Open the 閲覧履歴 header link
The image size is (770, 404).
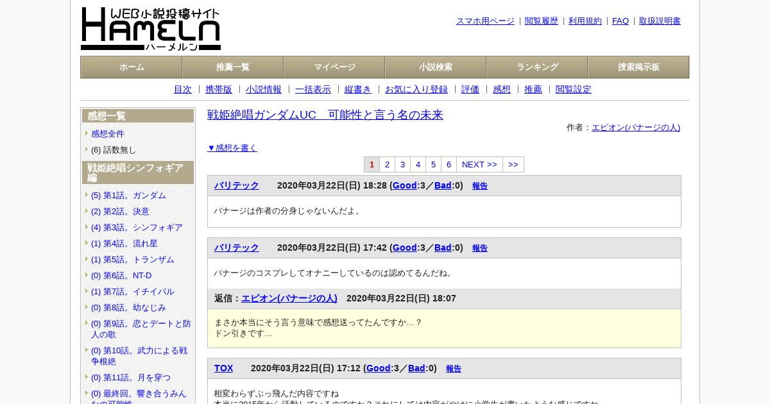pyautogui.click(x=542, y=21)
